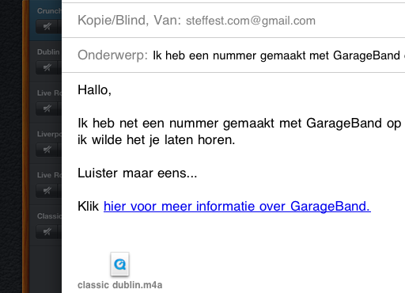The height and width of the screenshot is (293, 405).
Task: Select the Dublin track header
Action: click(x=46, y=61)
